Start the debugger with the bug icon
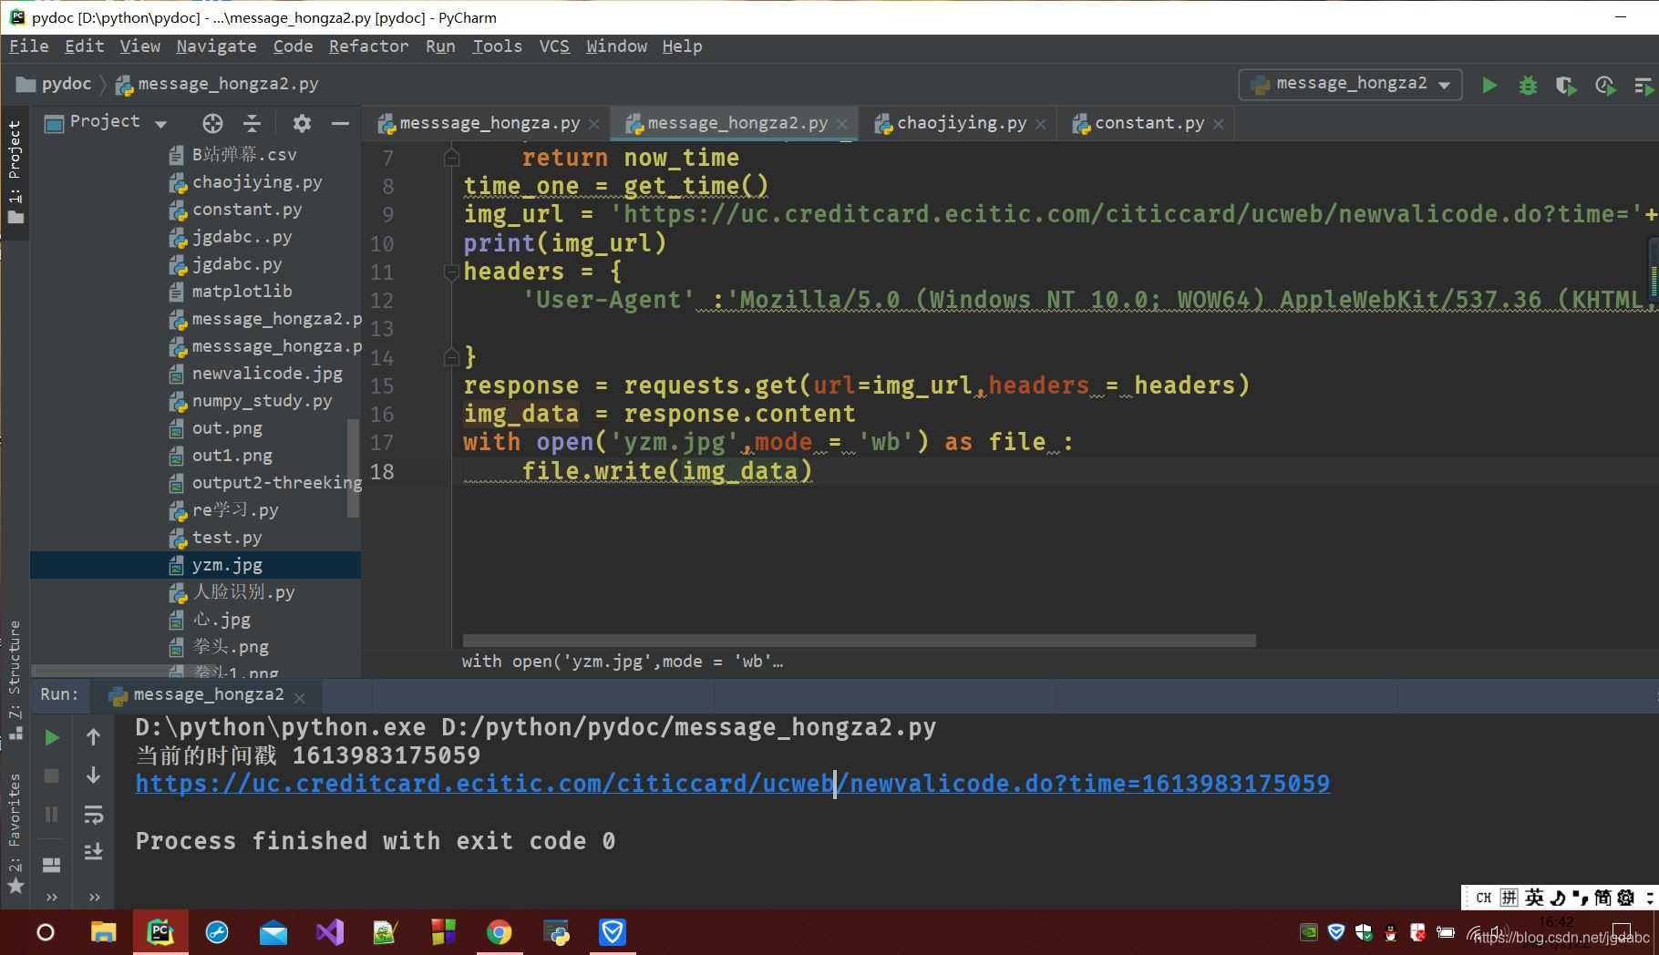Screen dimensions: 1659x955 point(1528,84)
